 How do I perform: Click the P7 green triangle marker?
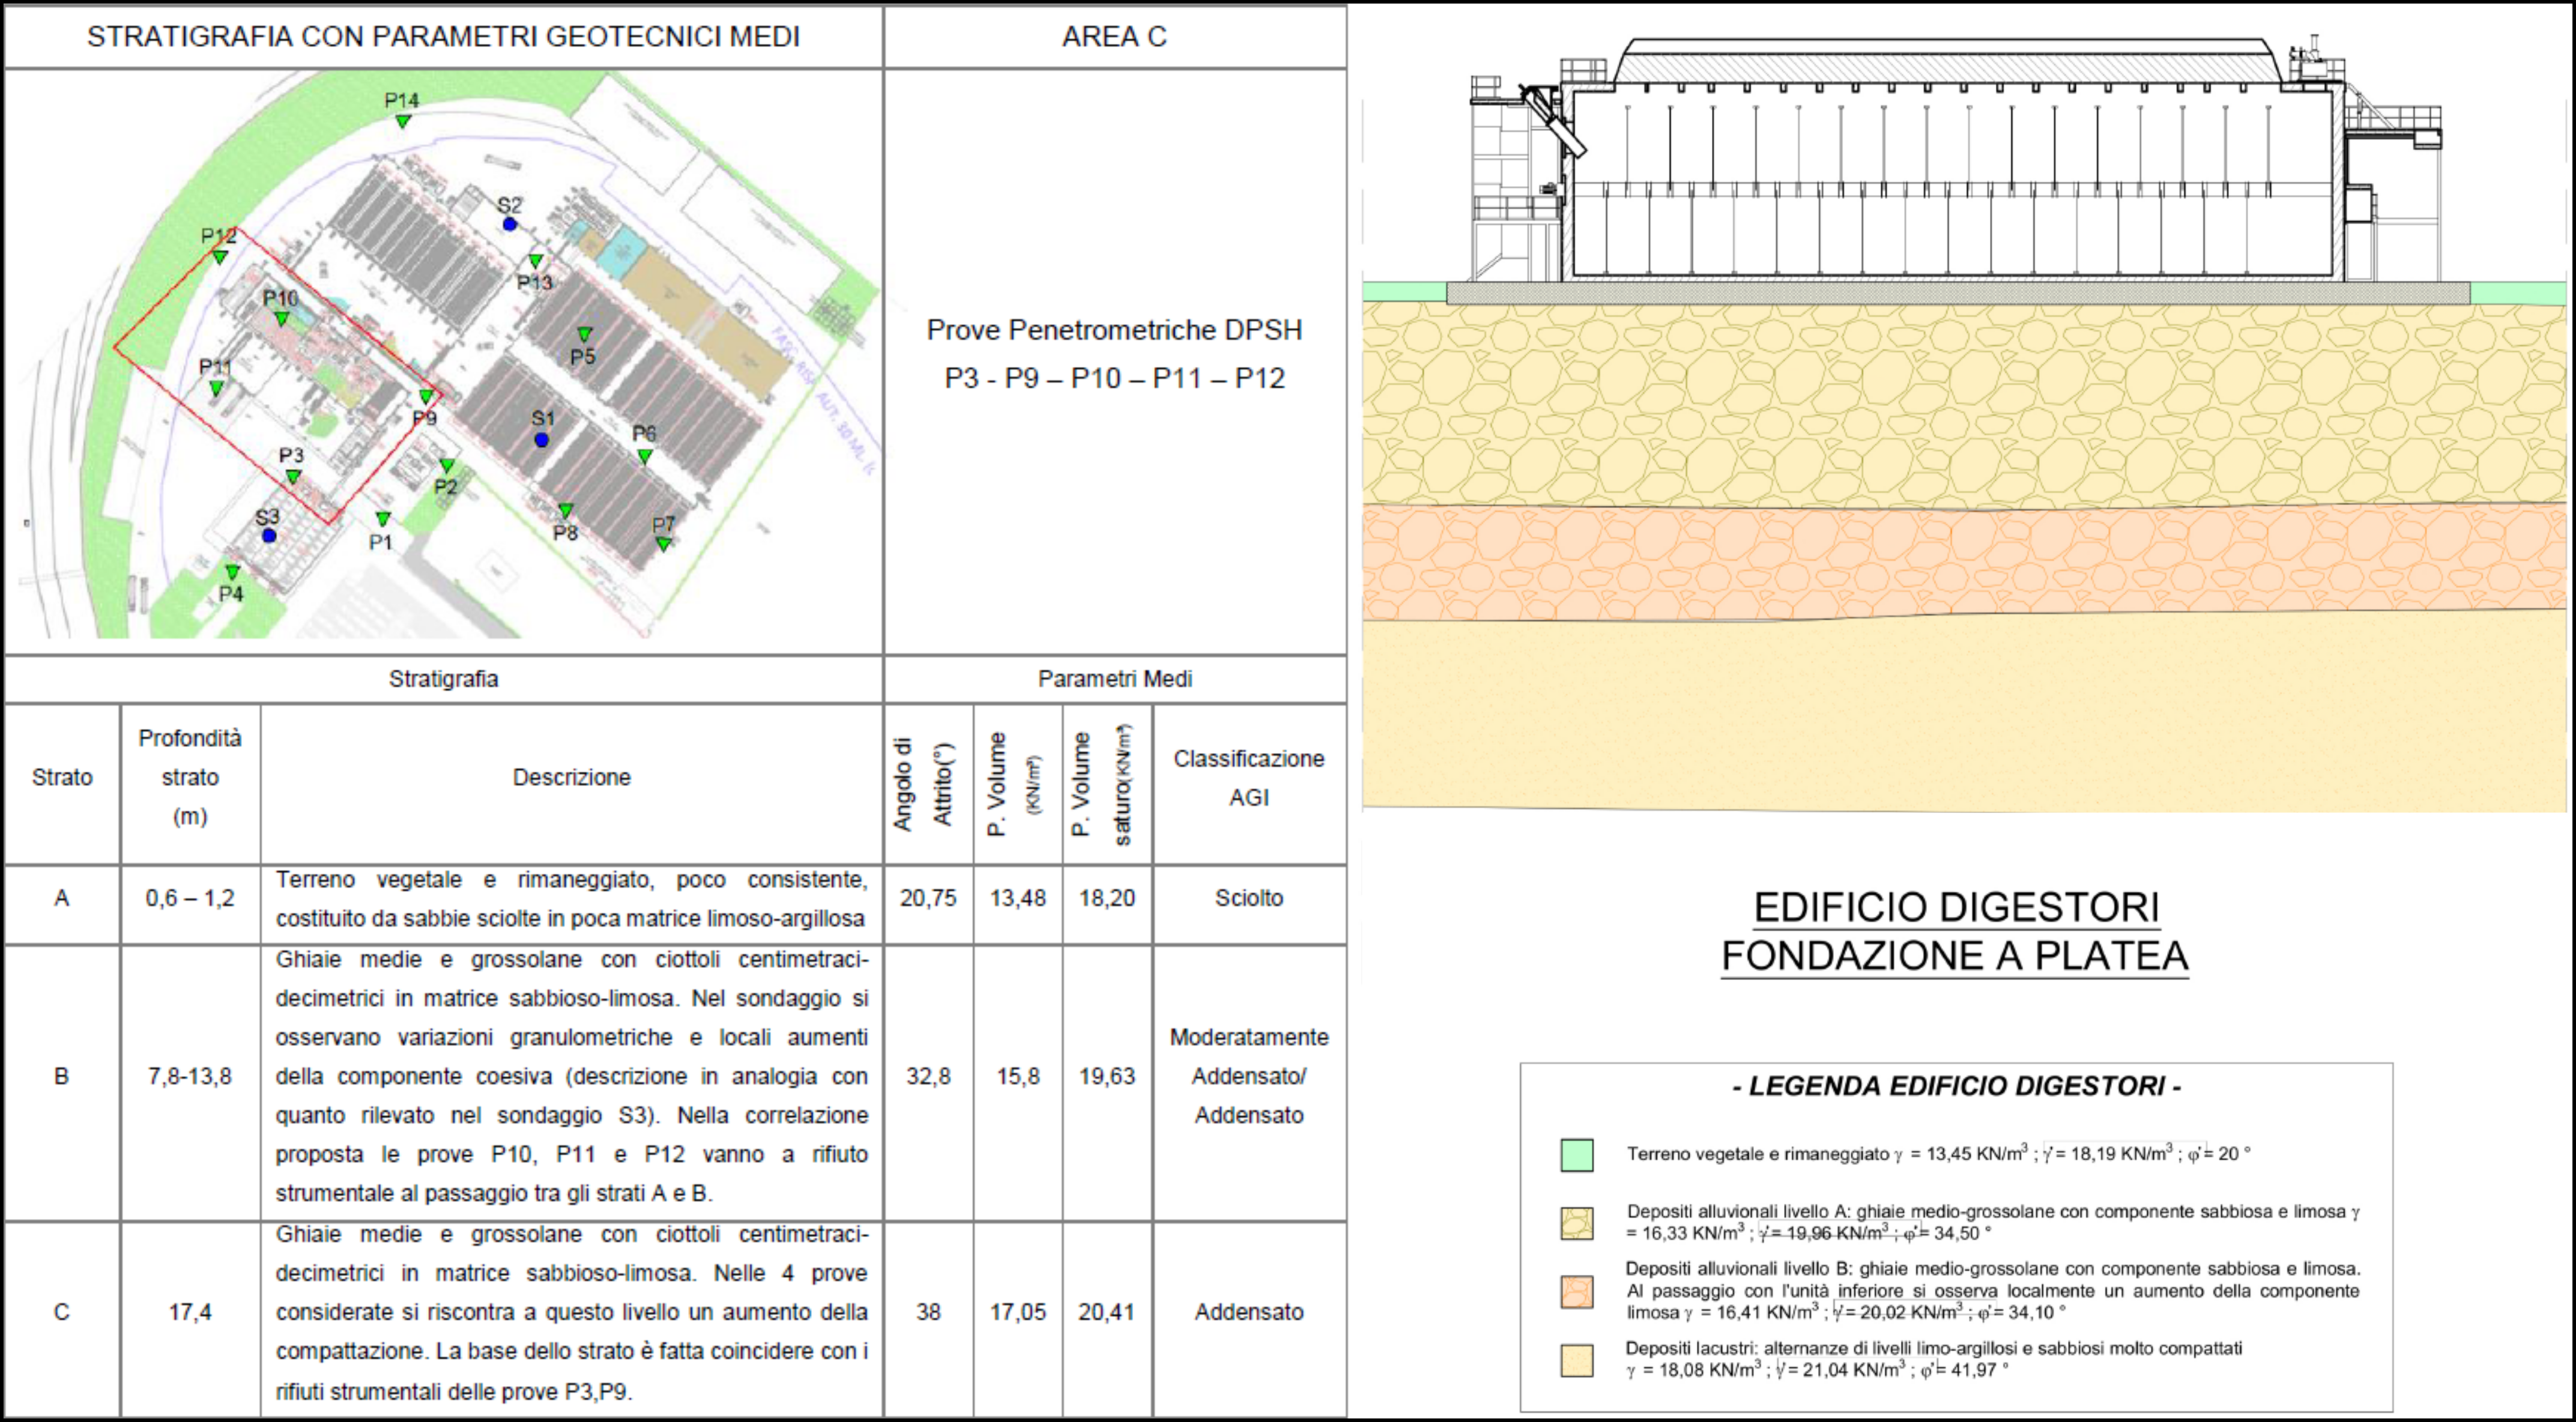663,544
